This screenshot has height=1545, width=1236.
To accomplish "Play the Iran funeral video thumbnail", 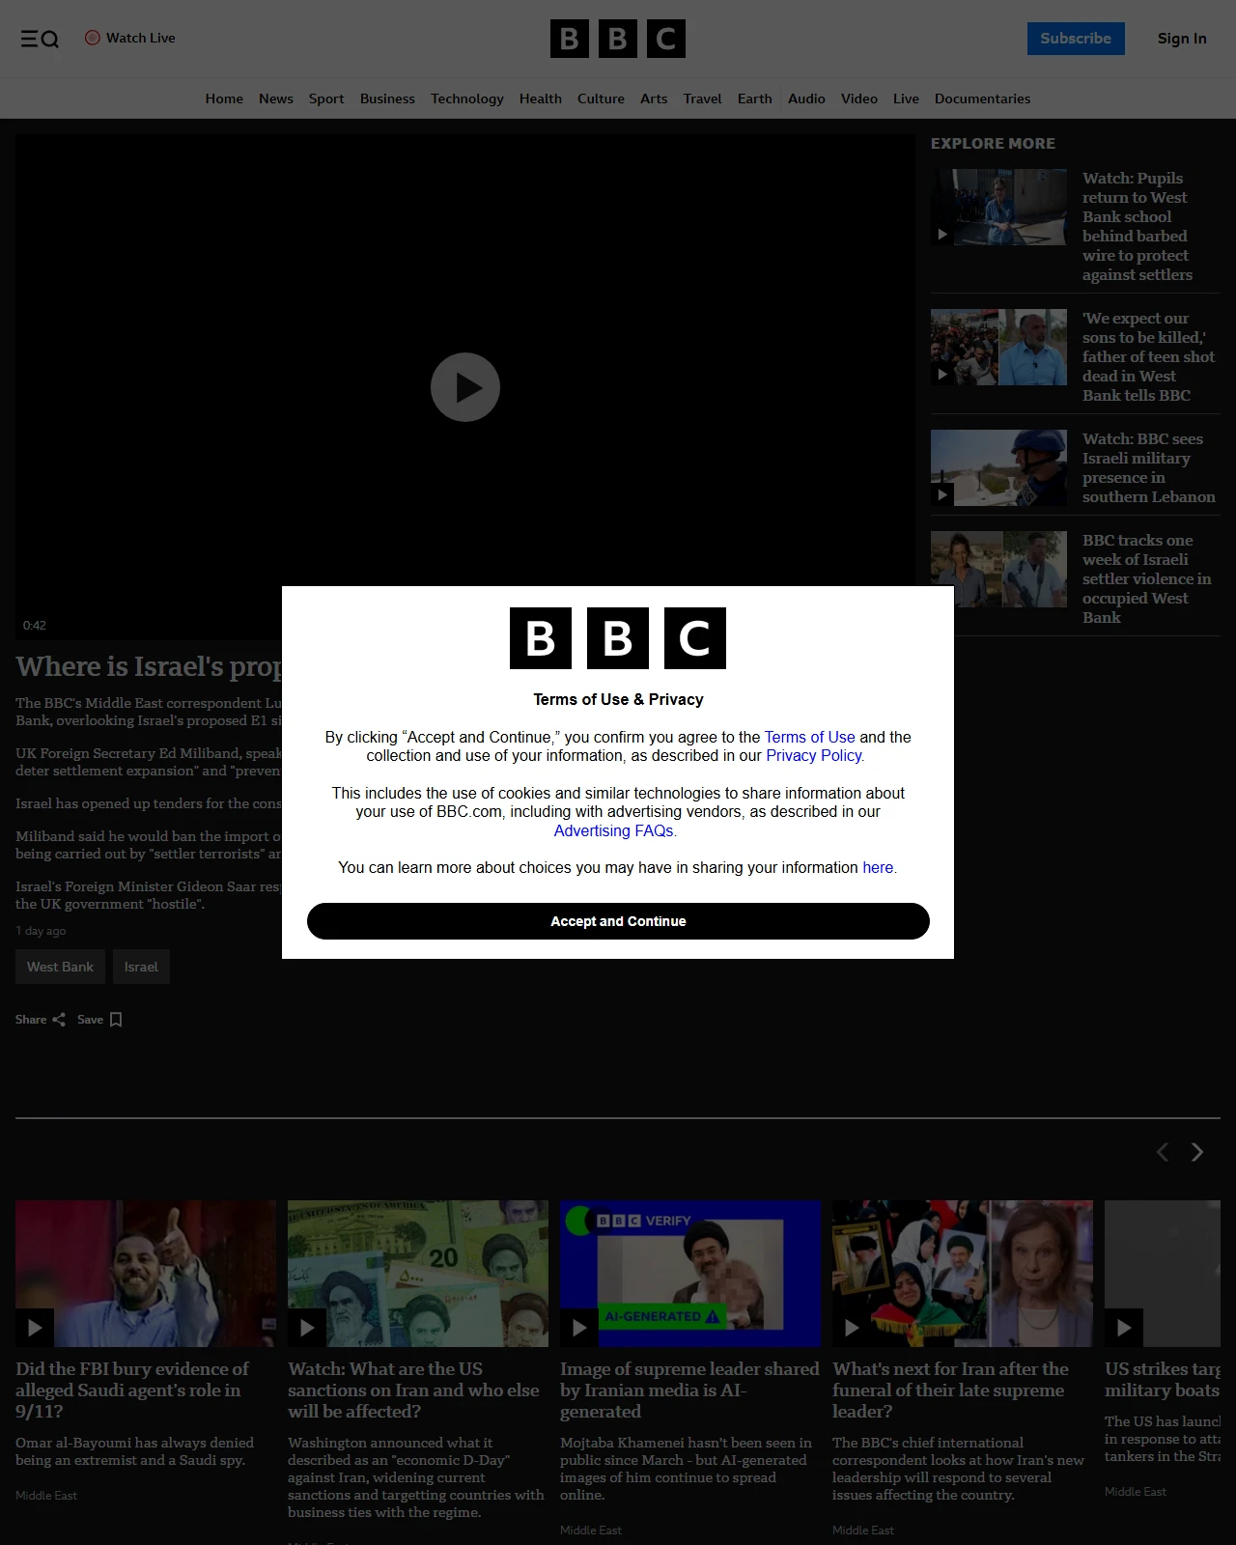I will [x=963, y=1274].
